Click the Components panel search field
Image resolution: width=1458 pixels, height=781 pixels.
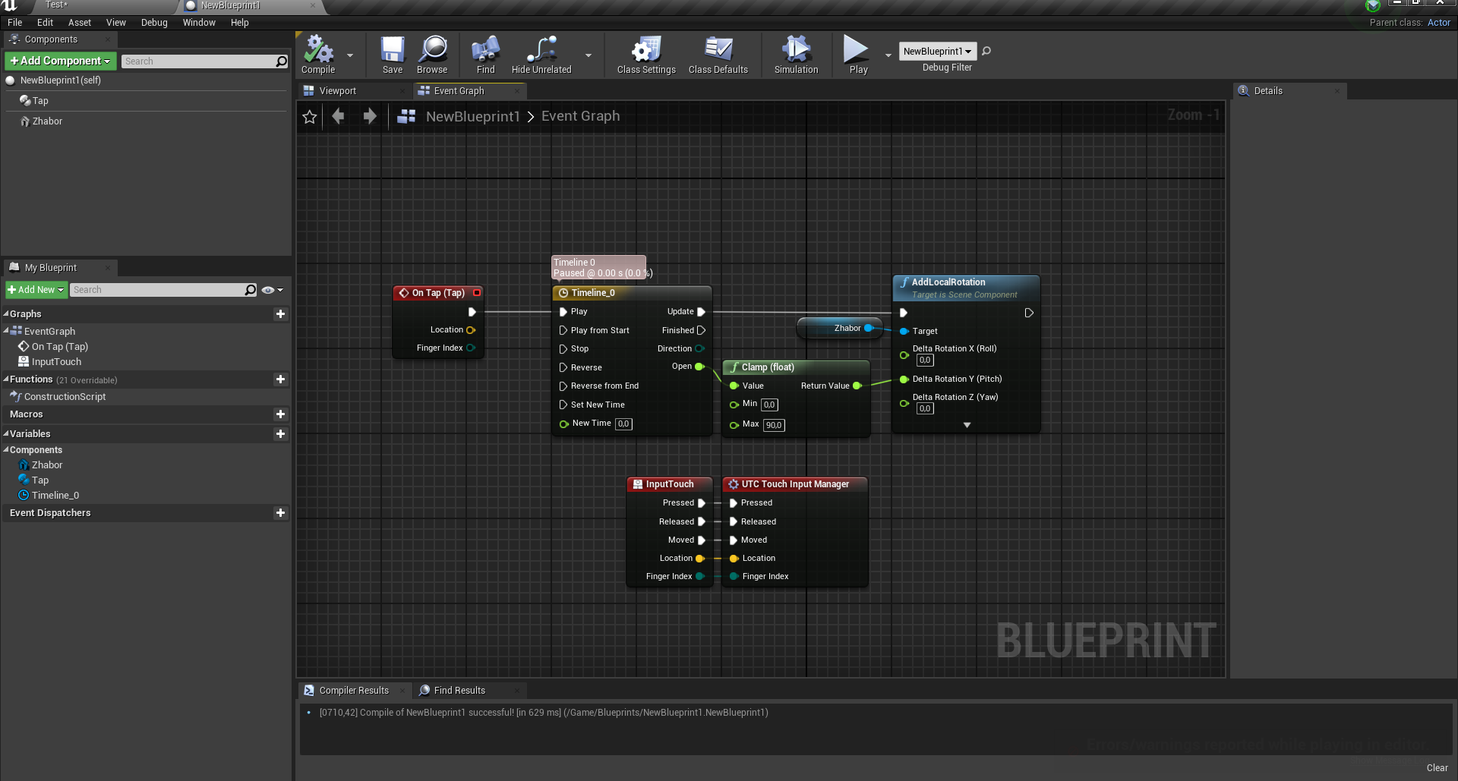click(199, 61)
